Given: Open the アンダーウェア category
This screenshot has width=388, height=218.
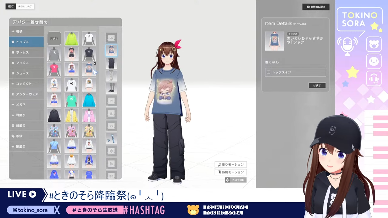Looking at the screenshot, I should [x=26, y=94].
